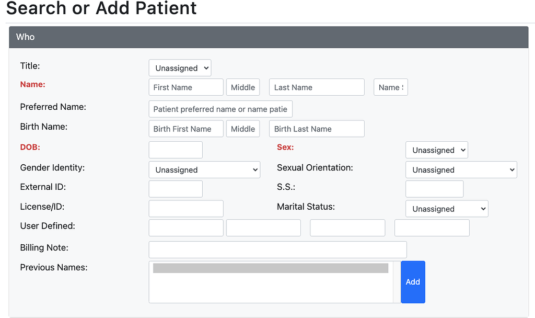
Task: Open the Sex dropdown
Action: tap(436, 150)
